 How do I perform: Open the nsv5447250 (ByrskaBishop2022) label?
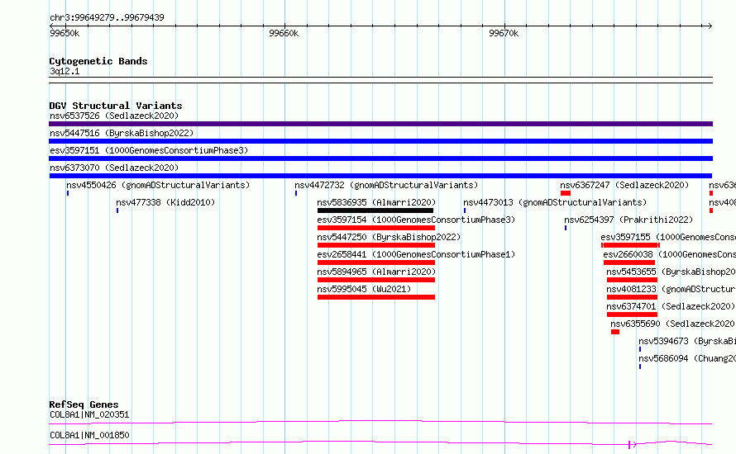tap(389, 237)
